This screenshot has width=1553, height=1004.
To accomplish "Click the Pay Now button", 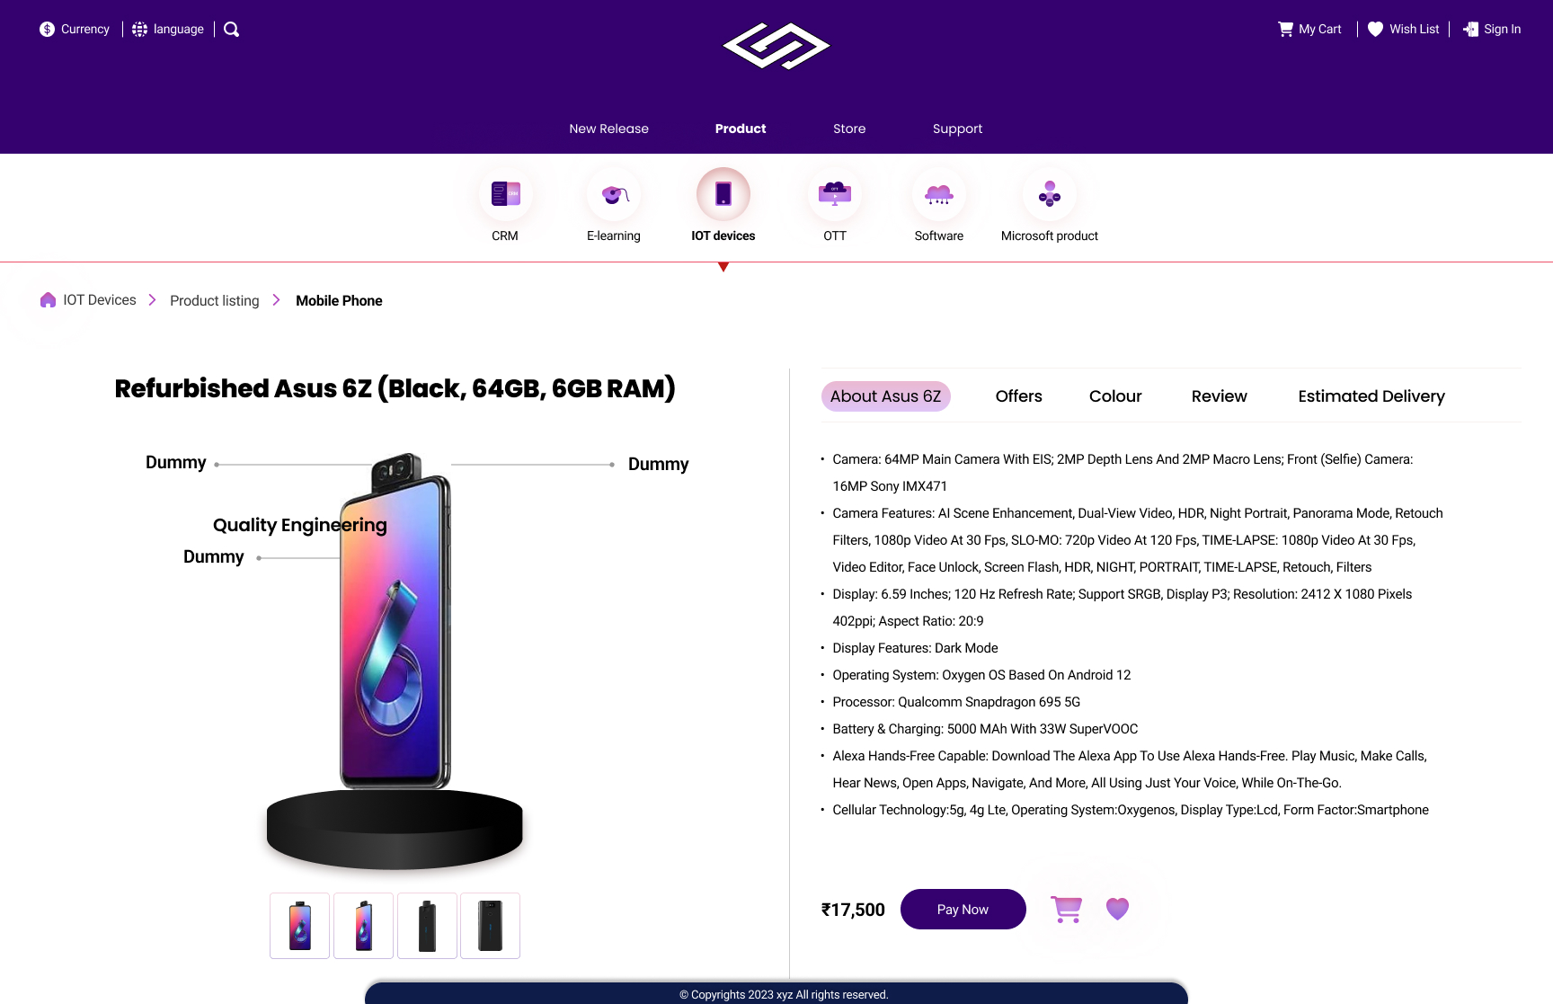I will (x=963, y=910).
